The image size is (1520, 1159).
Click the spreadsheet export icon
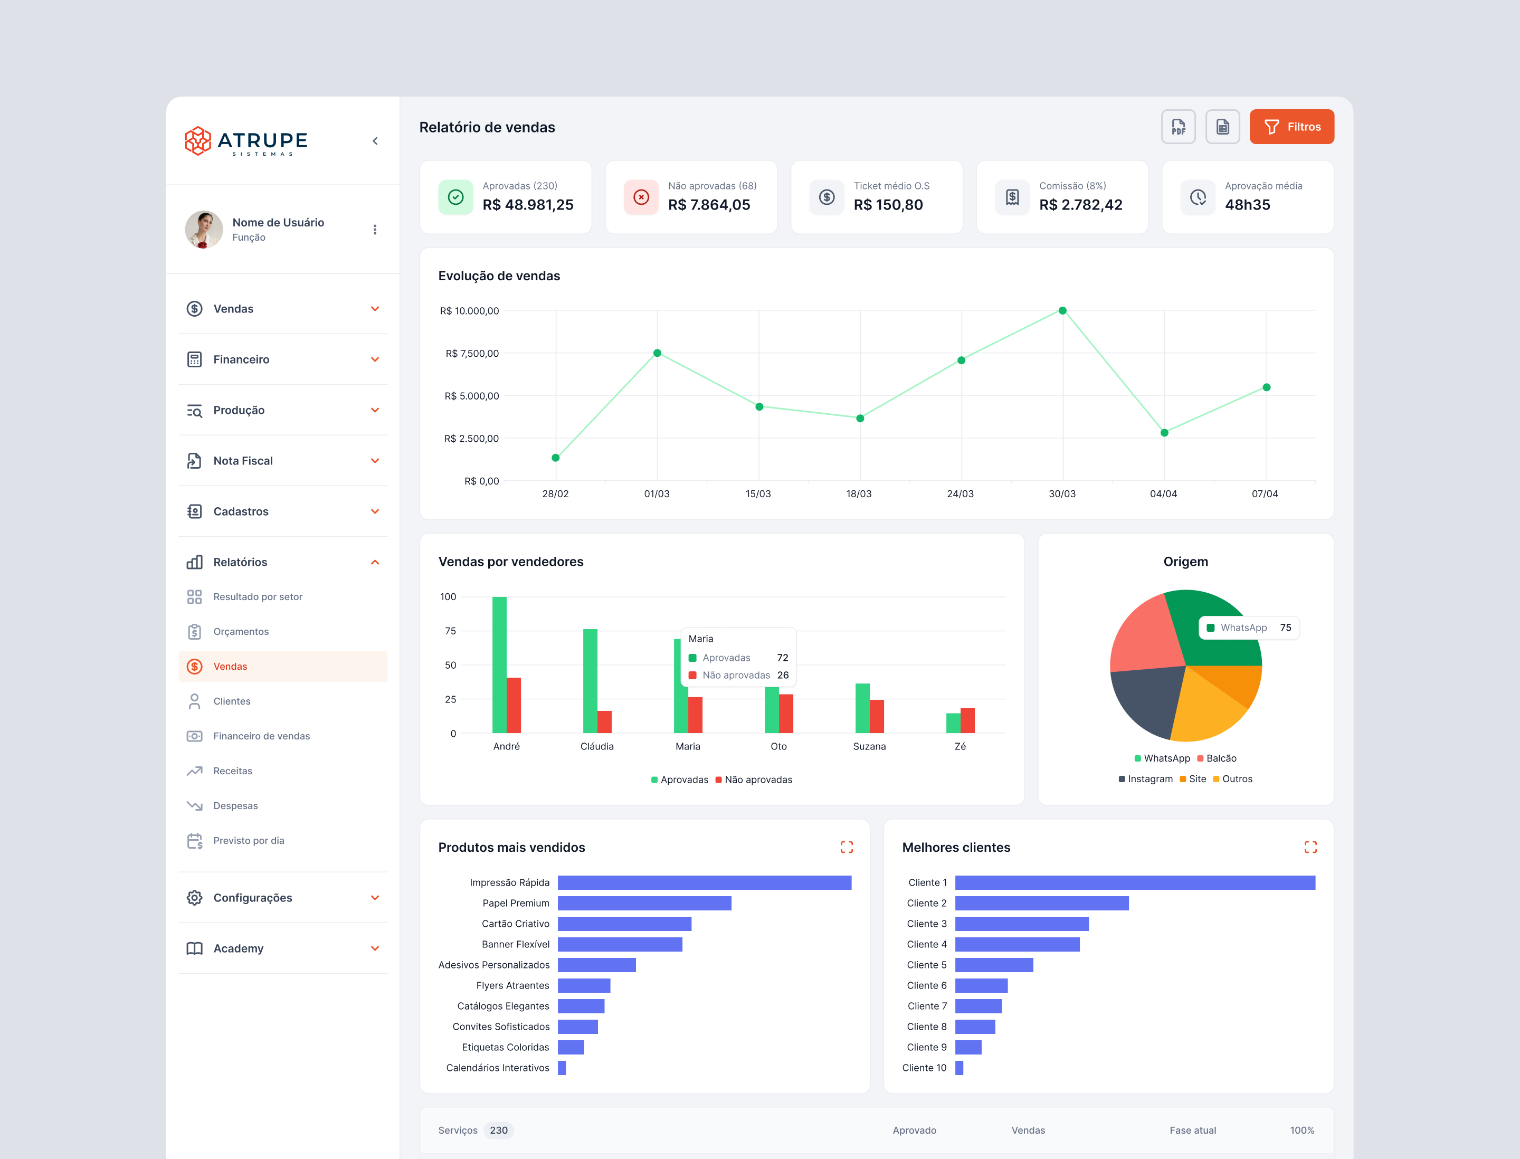click(1222, 127)
